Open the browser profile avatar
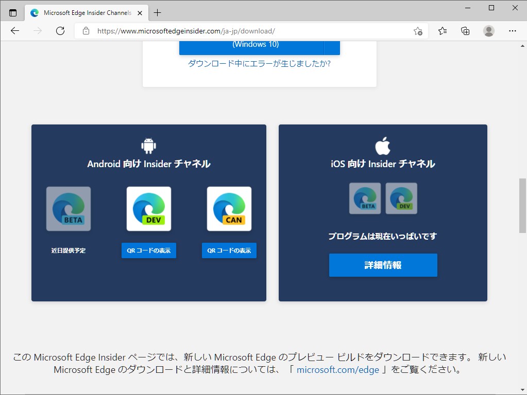527x395 pixels. [x=488, y=31]
